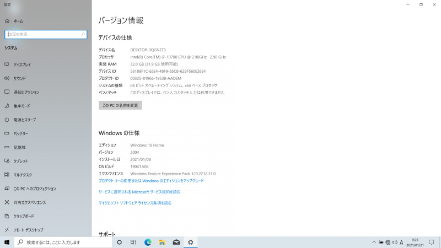
Task: Click この PC の名前を変更 button
Action: (x=120, y=105)
